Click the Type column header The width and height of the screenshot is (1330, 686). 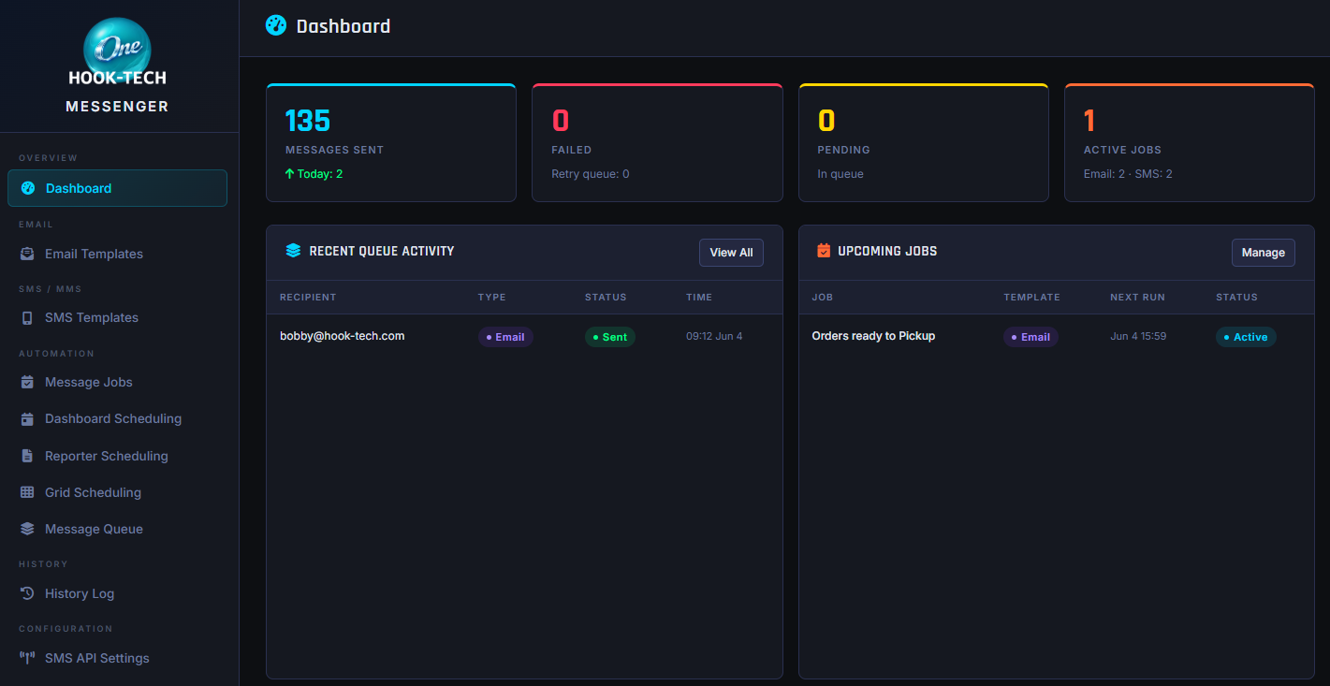click(491, 298)
